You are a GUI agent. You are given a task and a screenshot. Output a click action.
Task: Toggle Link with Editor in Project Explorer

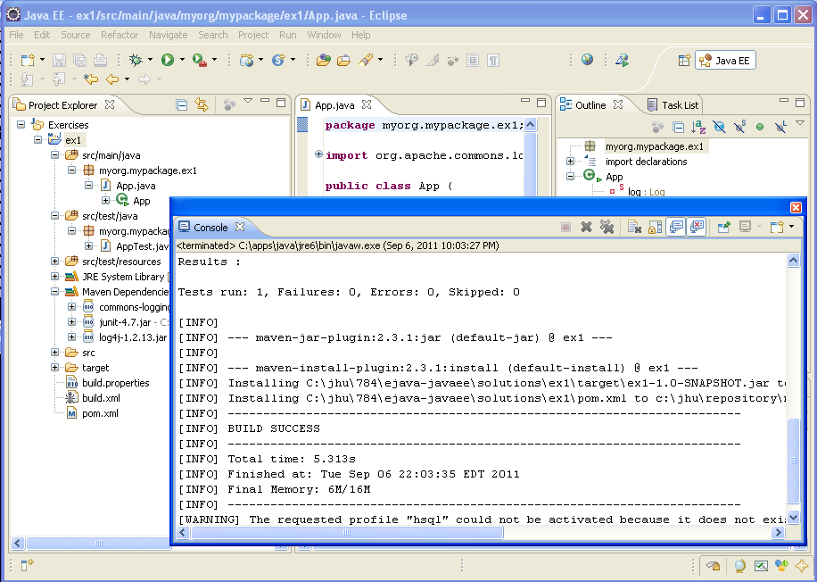point(201,104)
